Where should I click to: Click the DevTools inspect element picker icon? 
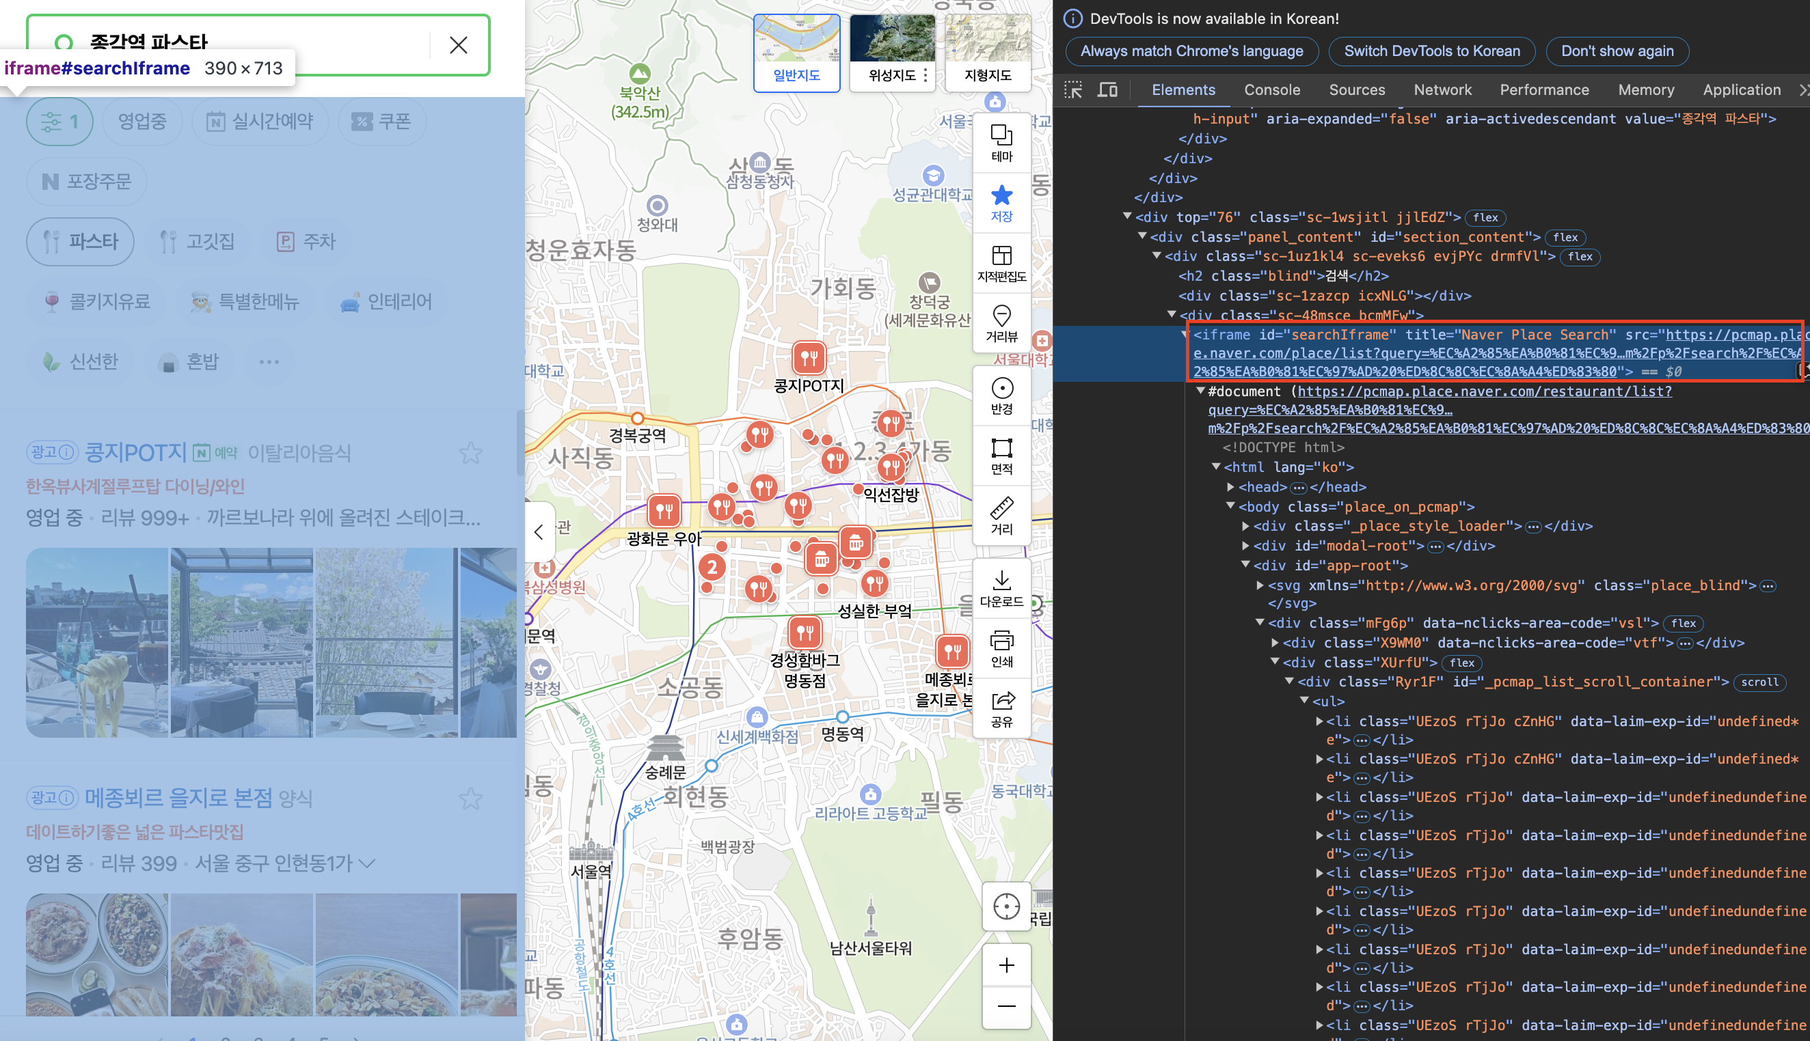[1073, 90]
